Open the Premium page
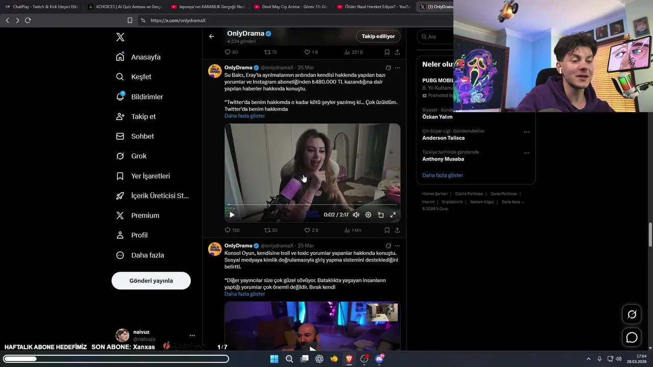Screen dimensions: 653x367 tap(137, 216)
